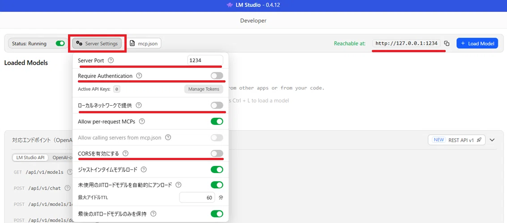This screenshot has height=223, width=507.
Task: Show help for ジャストインタイムモデルロード
Action: tap(144, 169)
